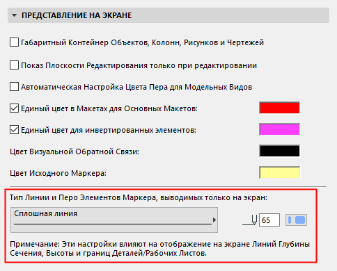
Task: Open the black Цвет Визуальной Обратной Связи swatch
Action: [x=279, y=151]
